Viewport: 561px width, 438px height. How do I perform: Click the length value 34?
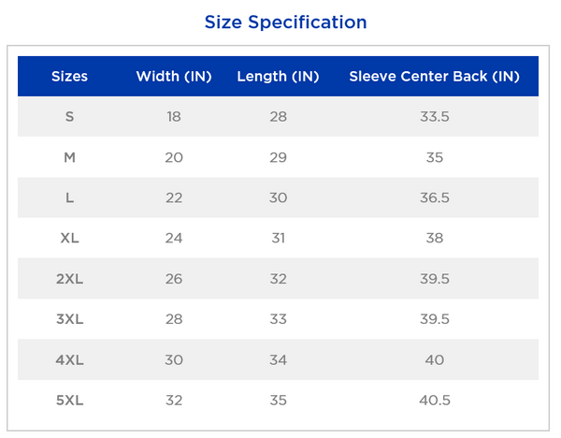tap(278, 359)
